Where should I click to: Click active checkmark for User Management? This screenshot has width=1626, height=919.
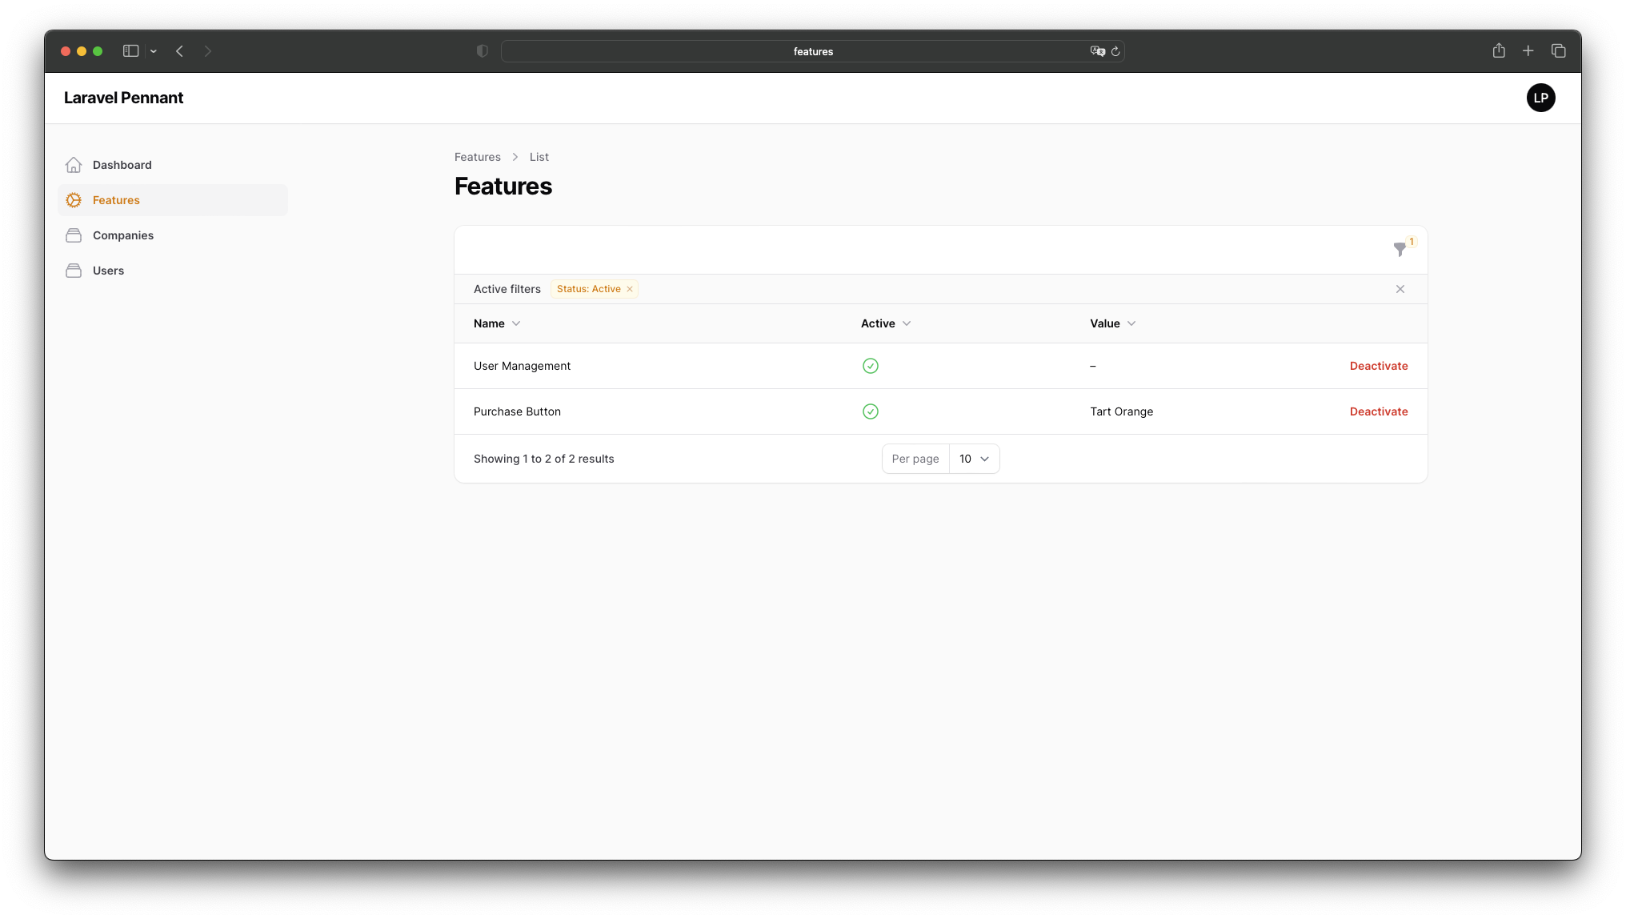[871, 366]
